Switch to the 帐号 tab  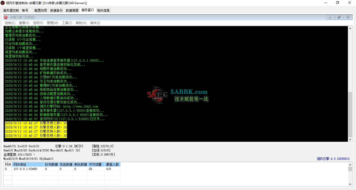coord(25,10)
